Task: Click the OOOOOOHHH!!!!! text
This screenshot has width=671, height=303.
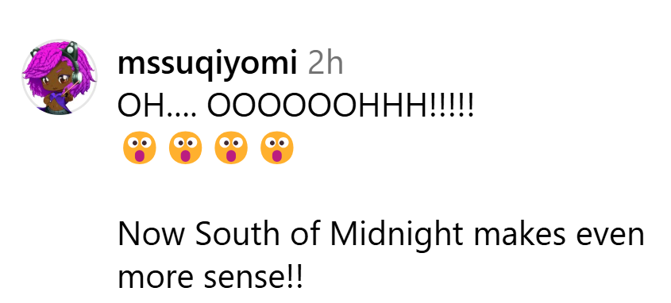Action: (x=341, y=106)
